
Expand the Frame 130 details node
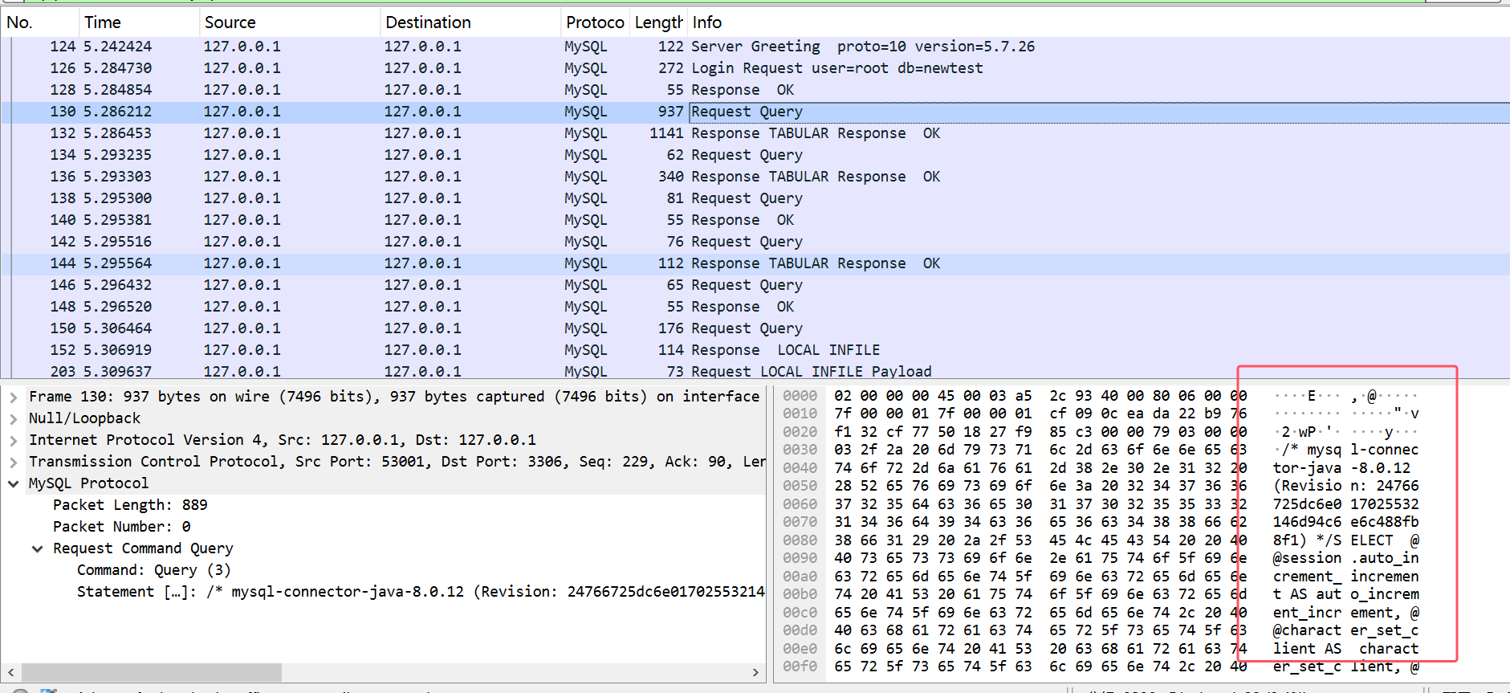click(x=14, y=397)
